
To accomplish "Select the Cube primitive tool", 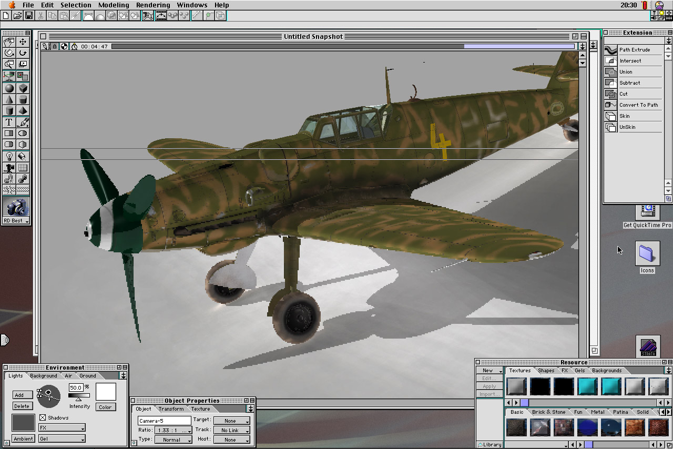I will (23, 88).
